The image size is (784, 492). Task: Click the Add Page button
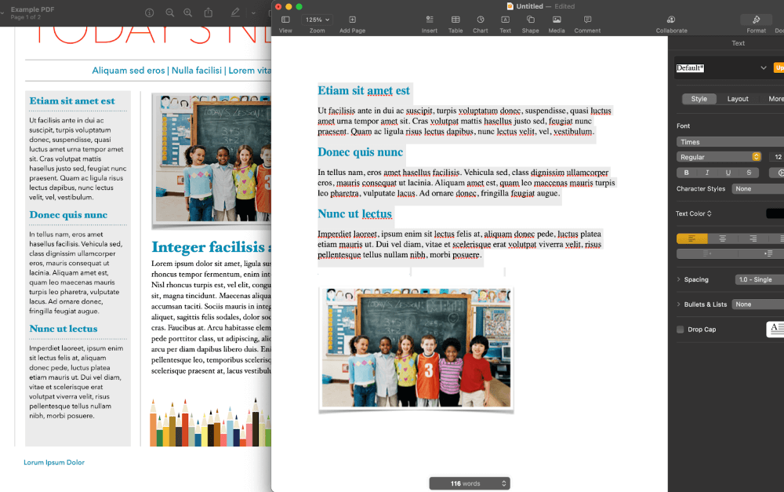click(x=352, y=23)
